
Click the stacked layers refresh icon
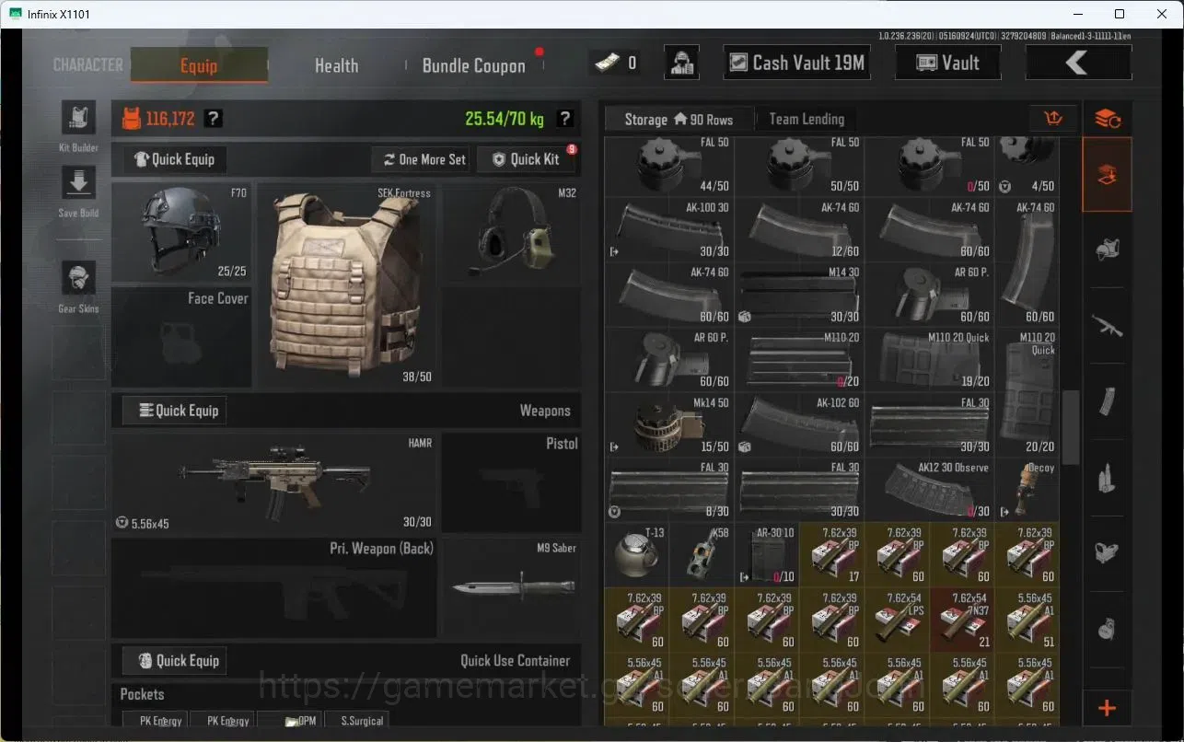(x=1107, y=119)
